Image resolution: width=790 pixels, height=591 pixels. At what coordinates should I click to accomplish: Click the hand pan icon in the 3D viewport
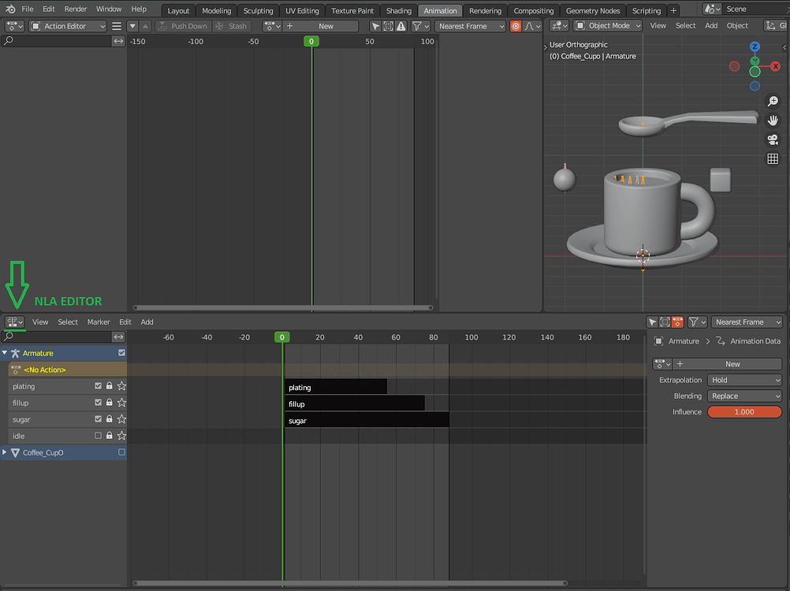773,120
